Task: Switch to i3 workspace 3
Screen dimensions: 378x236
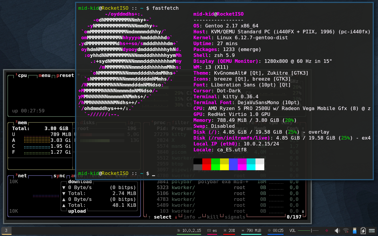Action: pyautogui.click(x=6, y=230)
